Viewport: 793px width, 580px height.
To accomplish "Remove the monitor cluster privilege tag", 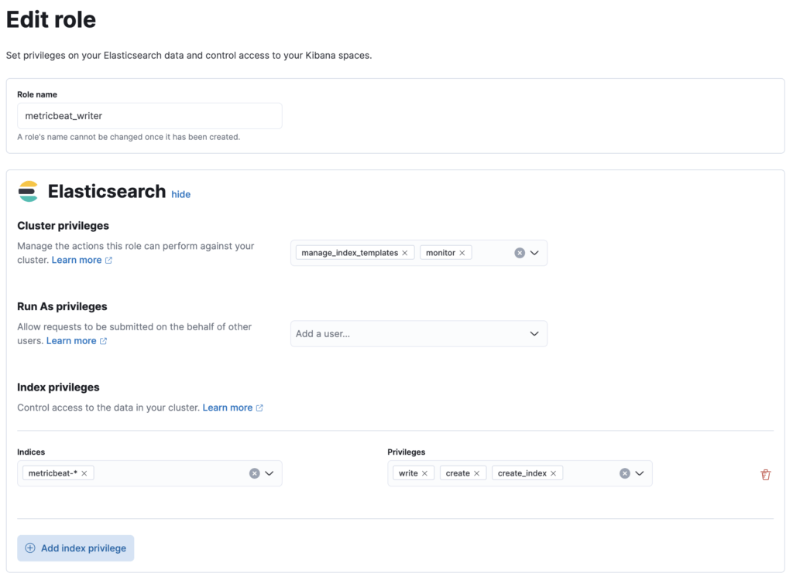I will [462, 253].
